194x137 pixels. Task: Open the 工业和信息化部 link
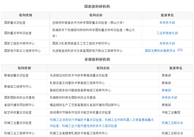167,33
